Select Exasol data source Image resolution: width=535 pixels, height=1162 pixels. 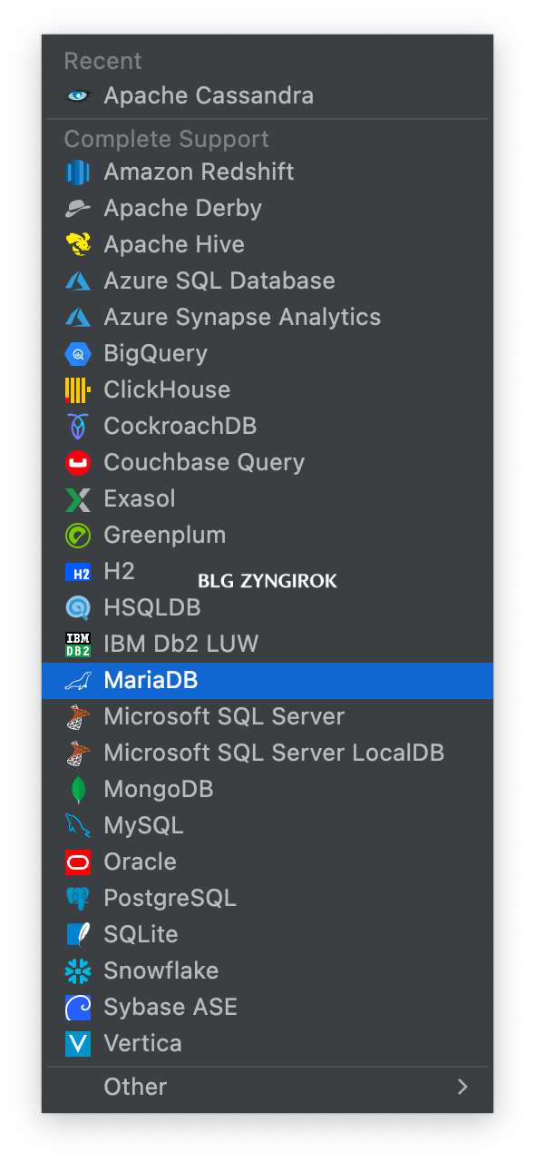[267, 498]
